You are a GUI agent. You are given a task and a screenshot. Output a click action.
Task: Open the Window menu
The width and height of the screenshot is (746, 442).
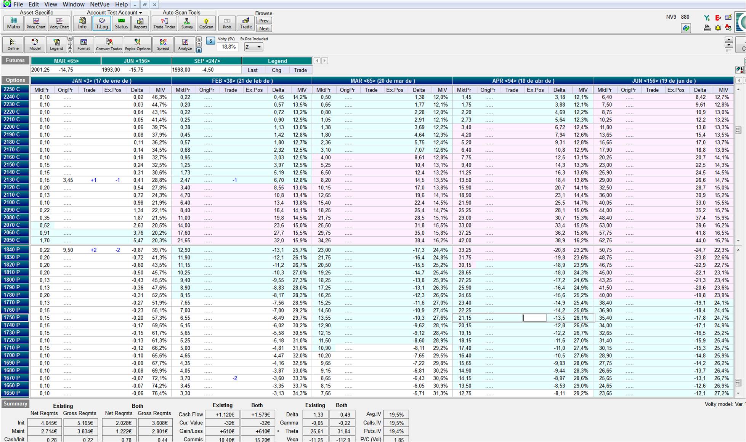coord(73,4)
